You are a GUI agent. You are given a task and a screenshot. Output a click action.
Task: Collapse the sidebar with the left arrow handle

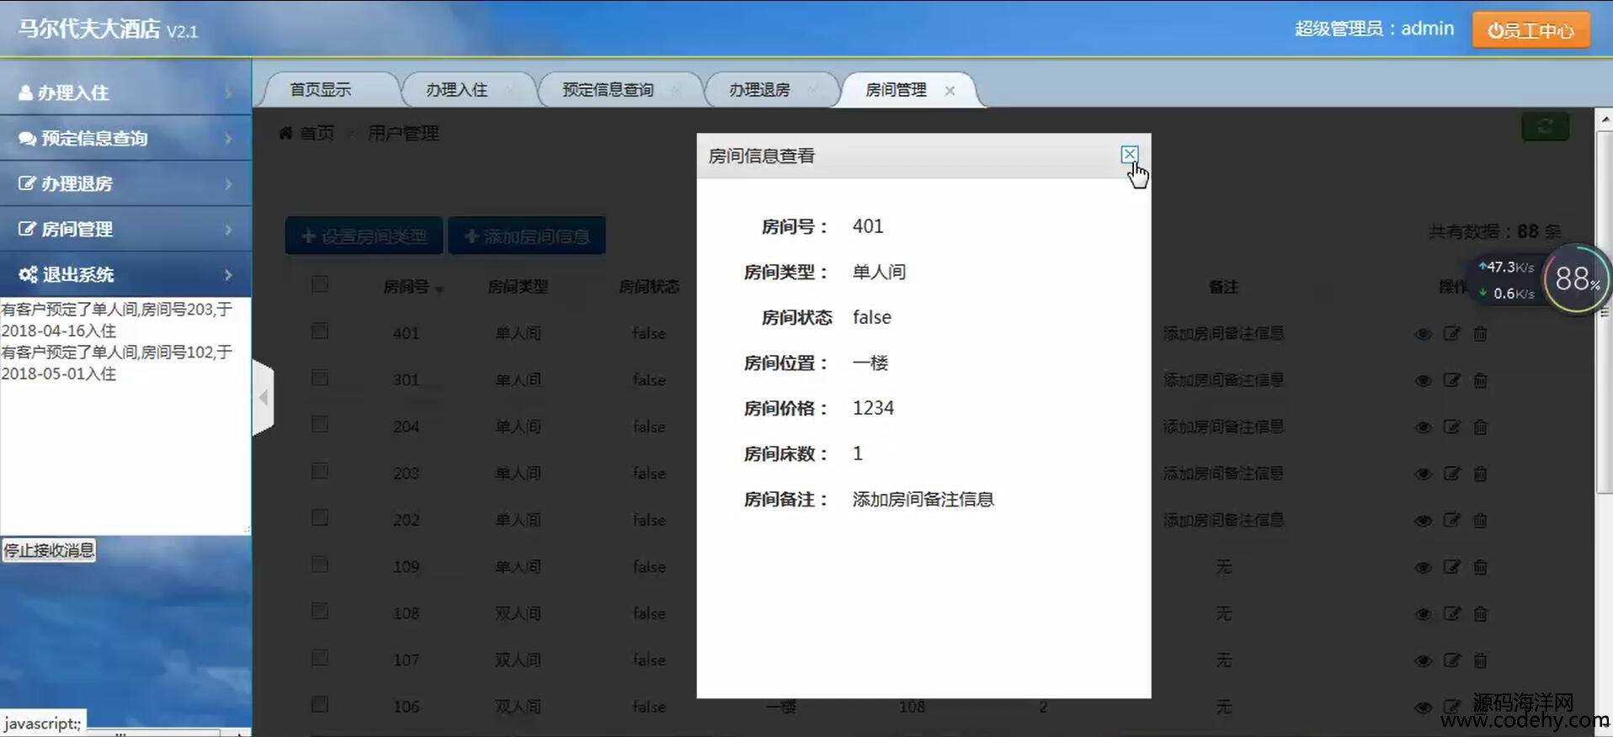click(x=264, y=397)
